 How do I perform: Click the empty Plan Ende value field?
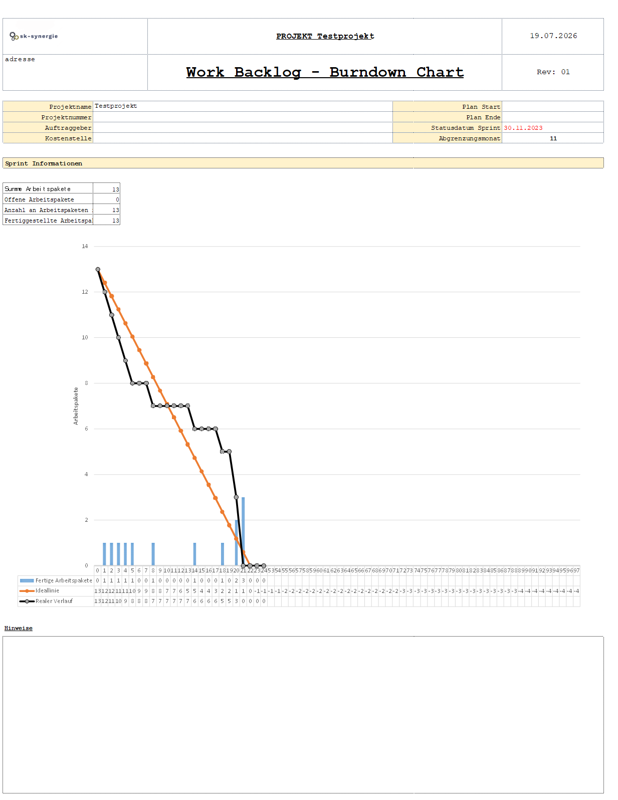pyautogui.click(x=553, y=117)
